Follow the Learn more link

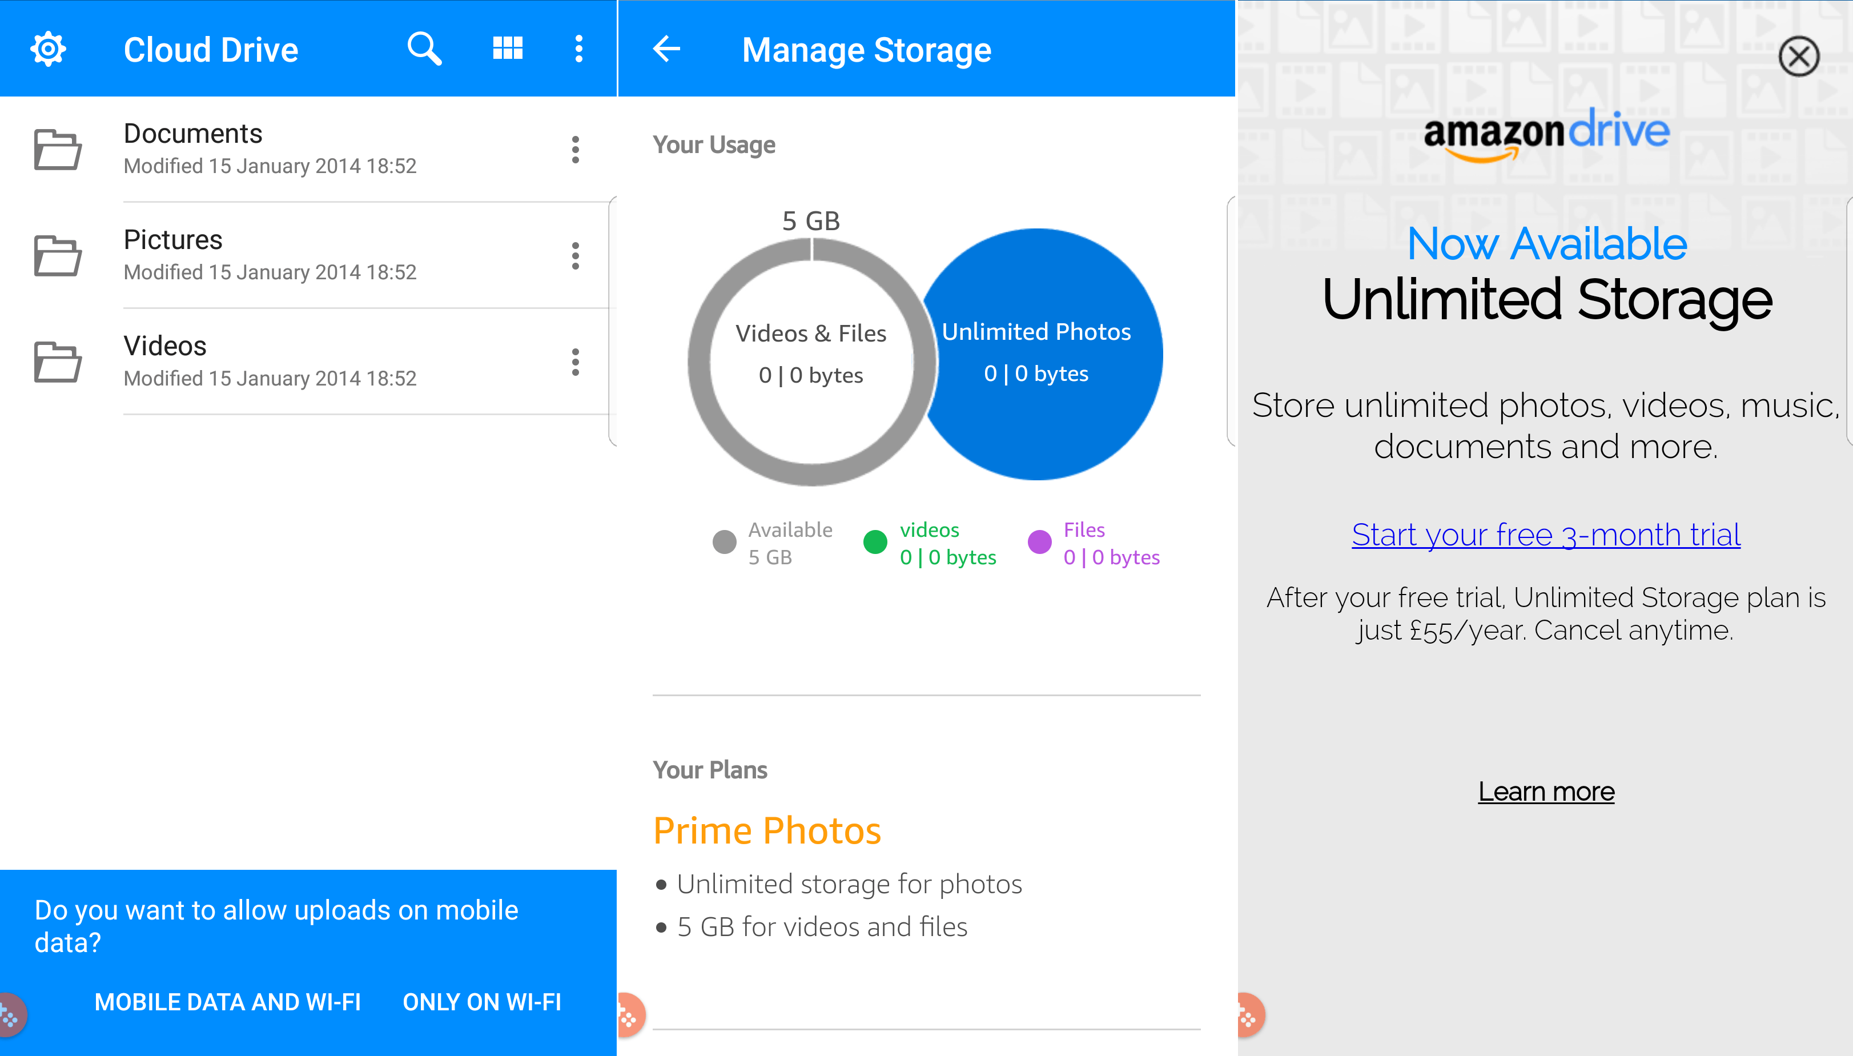[1546, 791]
